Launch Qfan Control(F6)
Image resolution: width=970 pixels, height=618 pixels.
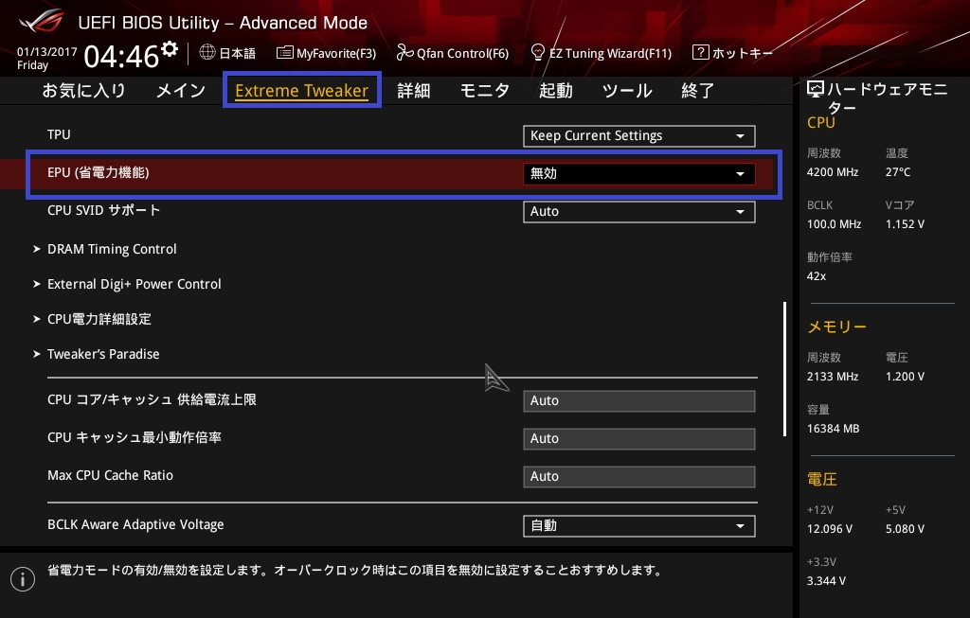[x=452, y=53]
